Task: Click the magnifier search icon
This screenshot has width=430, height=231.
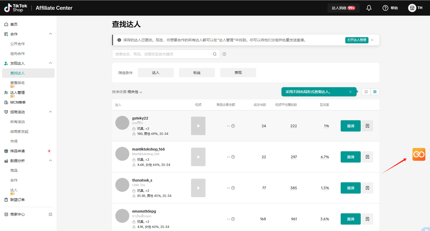Action: click(x=215, y=54)
